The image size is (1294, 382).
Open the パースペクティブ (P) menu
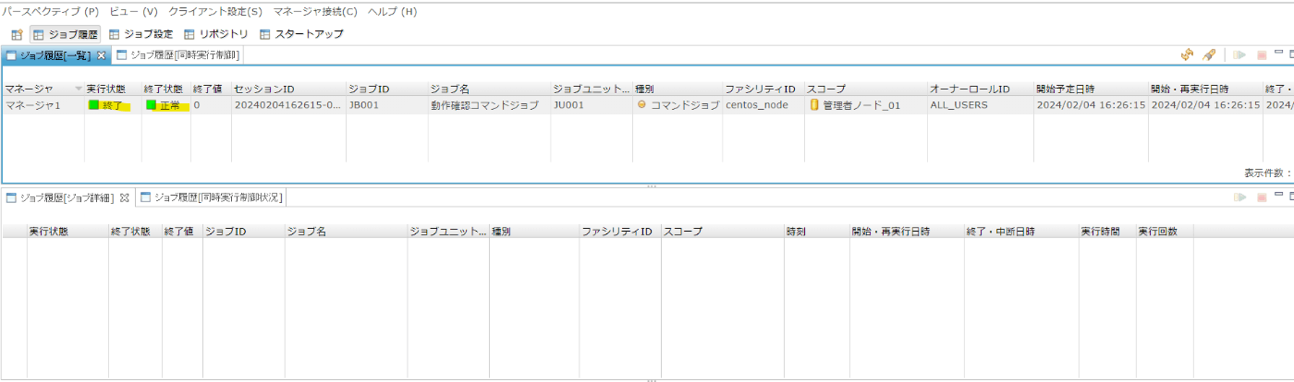[x=51, y=12]
